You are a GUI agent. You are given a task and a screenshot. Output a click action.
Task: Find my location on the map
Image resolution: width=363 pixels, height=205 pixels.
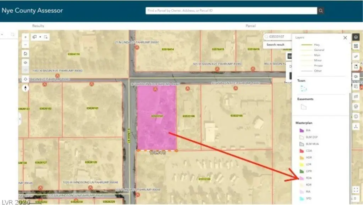point(26,79)
